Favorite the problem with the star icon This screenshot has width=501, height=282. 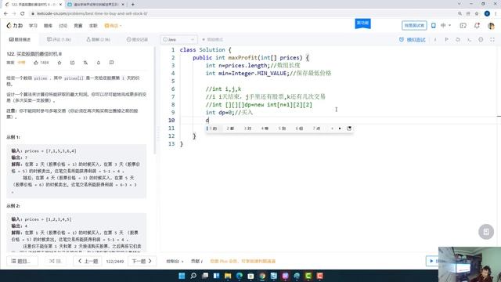pyautogui.click(x=59, y=63)
